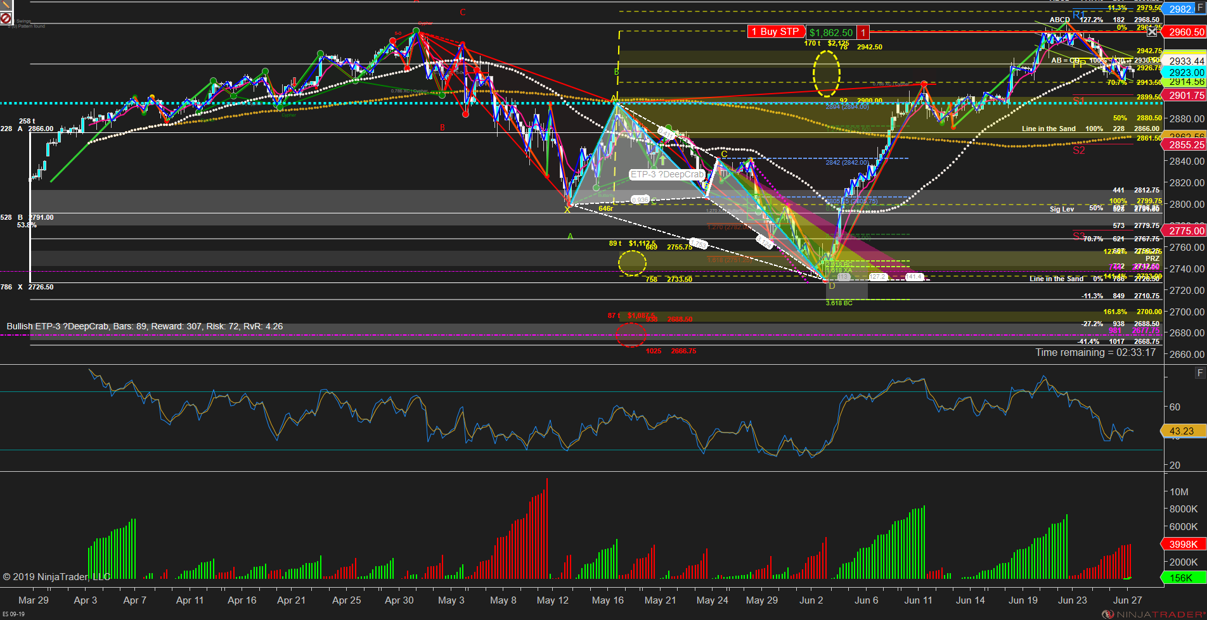Click the green 156K volume marker

(1183, 578)
